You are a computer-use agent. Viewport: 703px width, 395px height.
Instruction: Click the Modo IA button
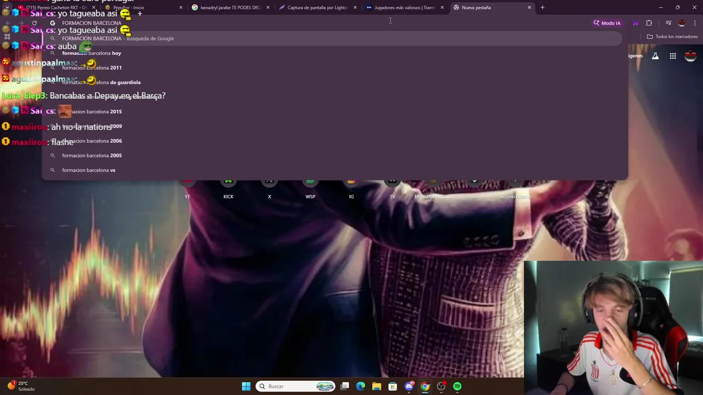coord(607,23)
